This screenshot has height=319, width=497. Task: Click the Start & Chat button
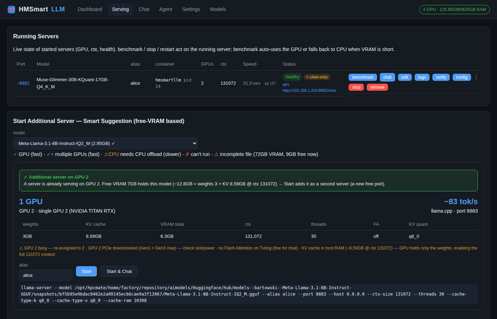(119, 271)
